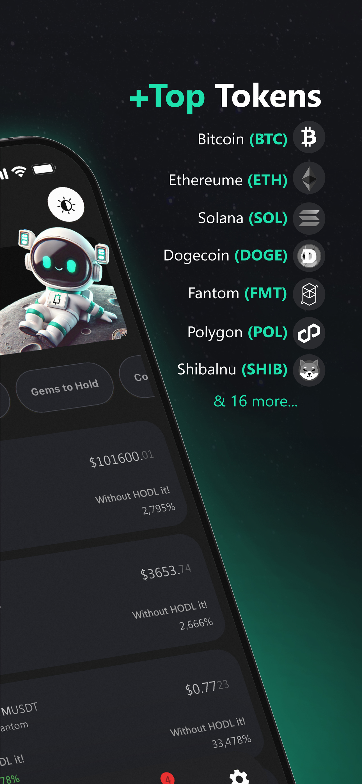Click the Solana striped icon
Screen dimensions: 362x784
pyautogui.click(x=309, y=218)
